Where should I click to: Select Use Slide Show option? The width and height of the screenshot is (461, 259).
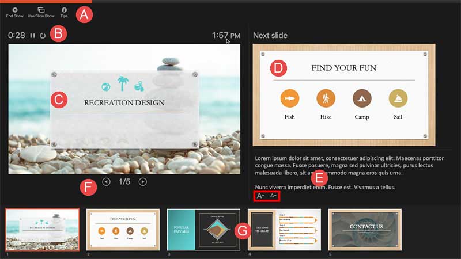[x=41, y=13]
